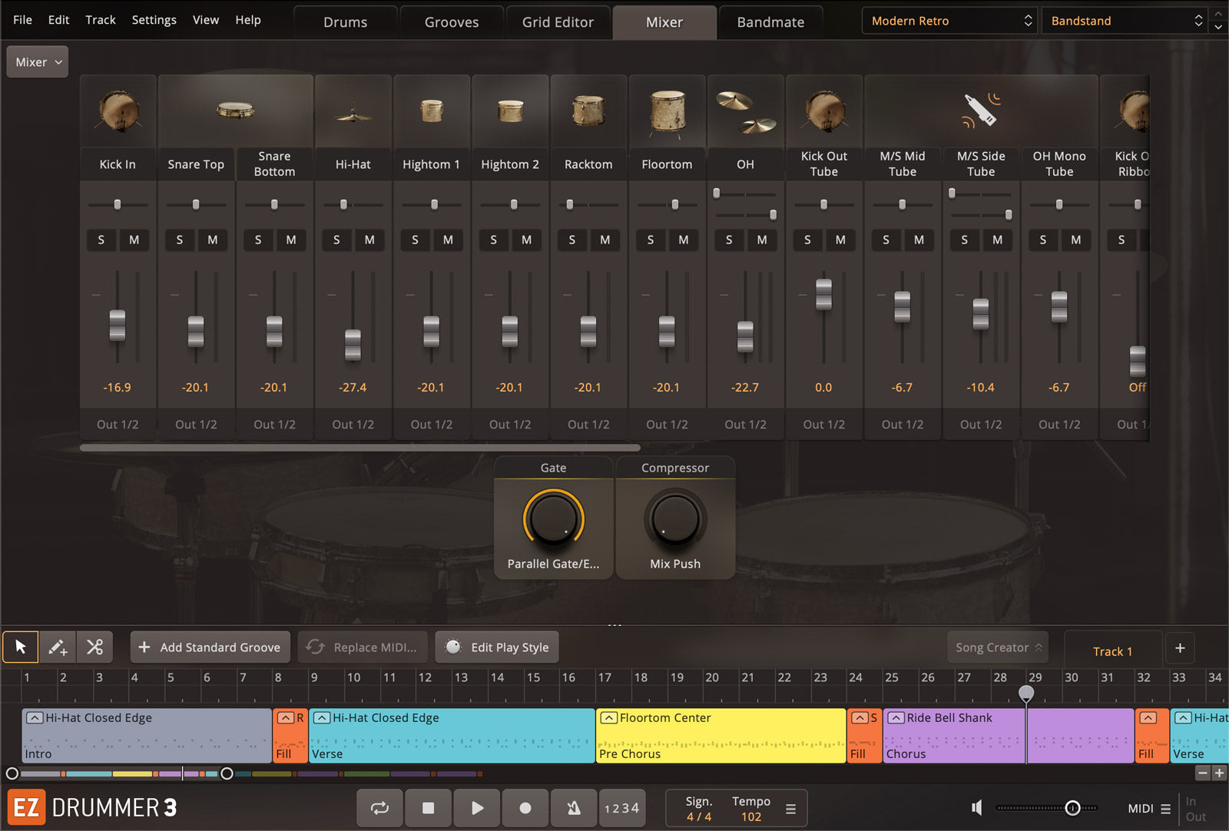The height and width of the screenshot is (831, 1229).
Task: Solo the Kick In channel
Action: coord(101,240)
